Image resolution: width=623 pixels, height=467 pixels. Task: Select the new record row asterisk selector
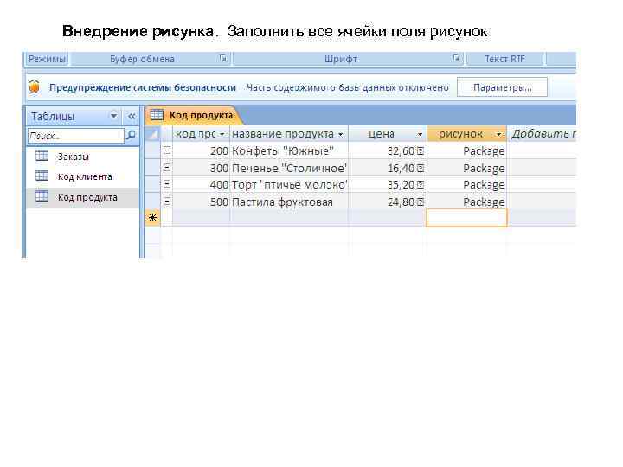[x=153, y=218]
